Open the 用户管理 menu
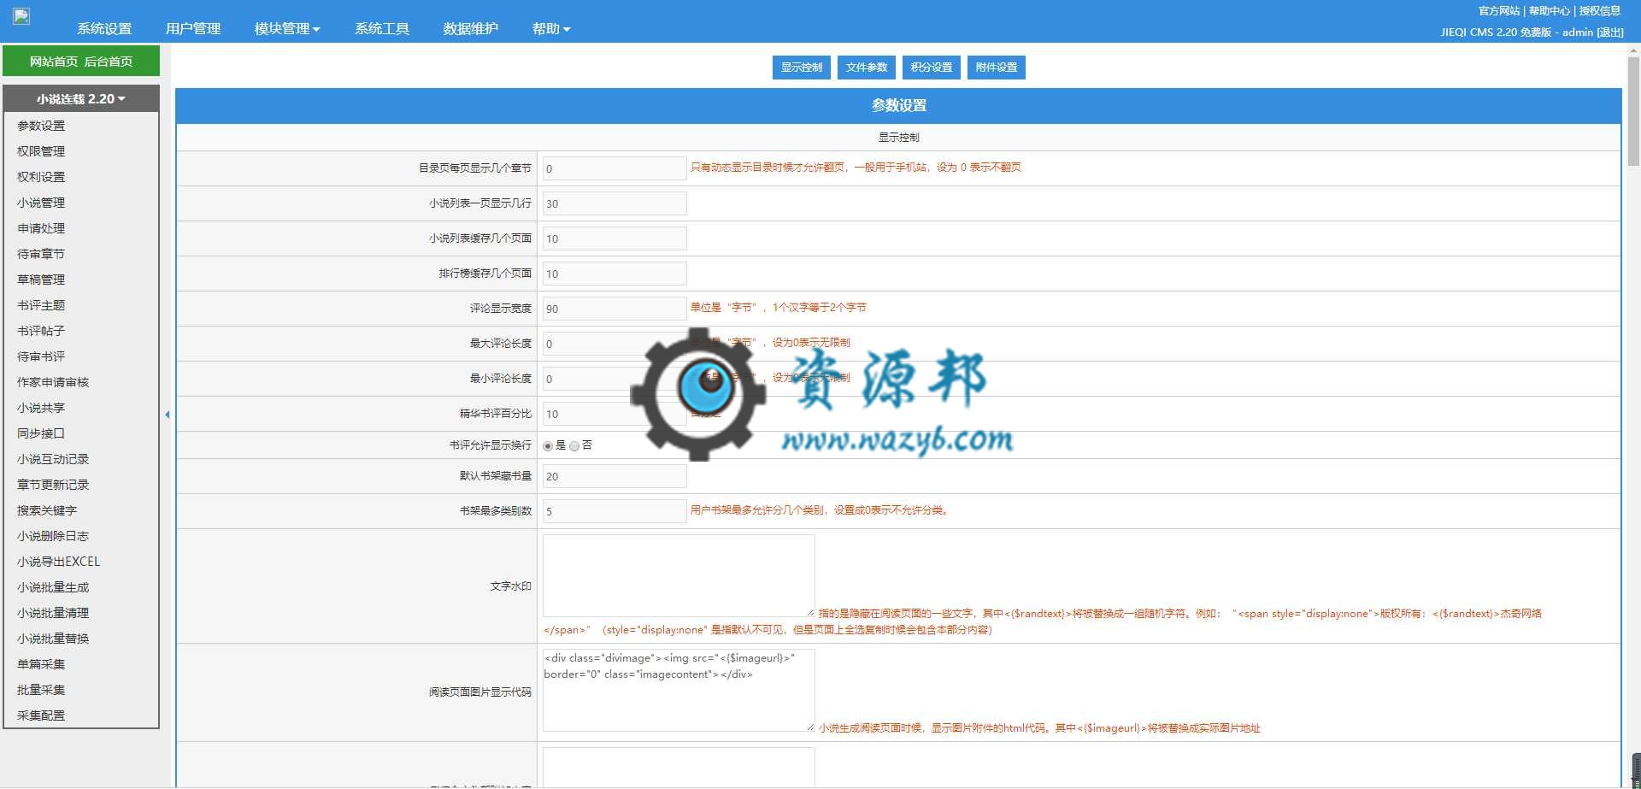The width and height of the screenshot is (1641, 789). coord(193,29)
